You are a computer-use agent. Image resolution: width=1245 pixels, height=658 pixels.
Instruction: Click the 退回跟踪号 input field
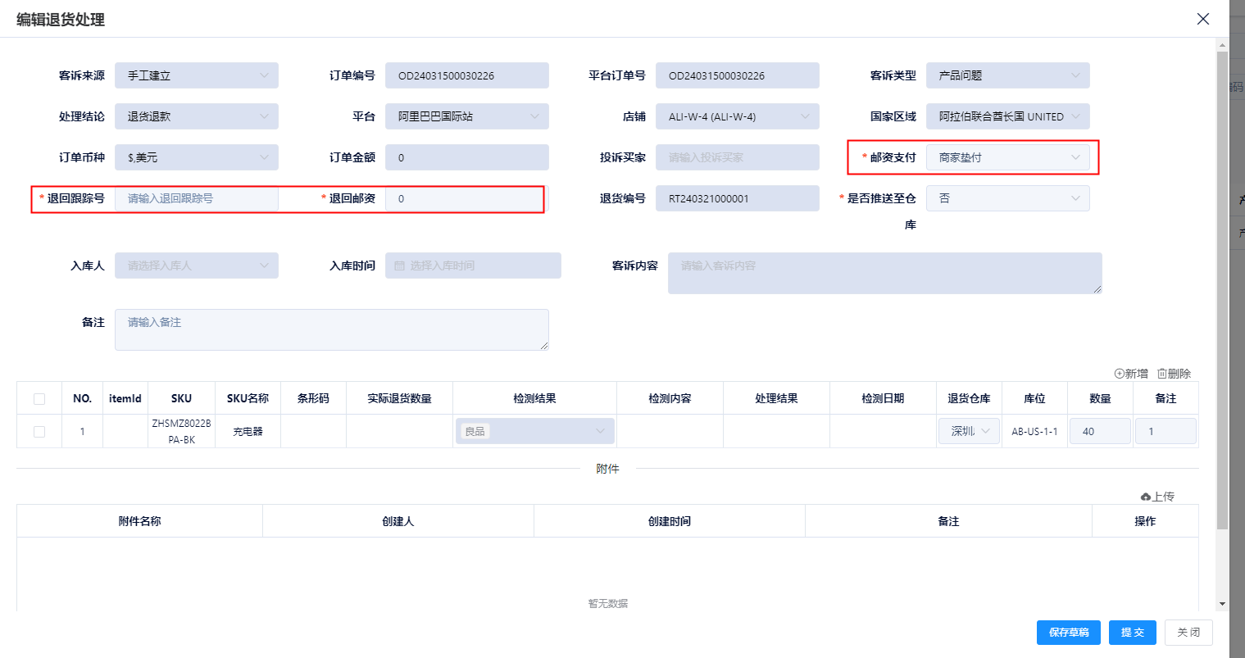click(197, 198)
